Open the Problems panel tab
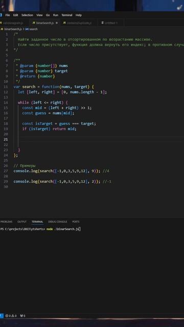This screenshot has width=184, height=327. click(6, 222)
